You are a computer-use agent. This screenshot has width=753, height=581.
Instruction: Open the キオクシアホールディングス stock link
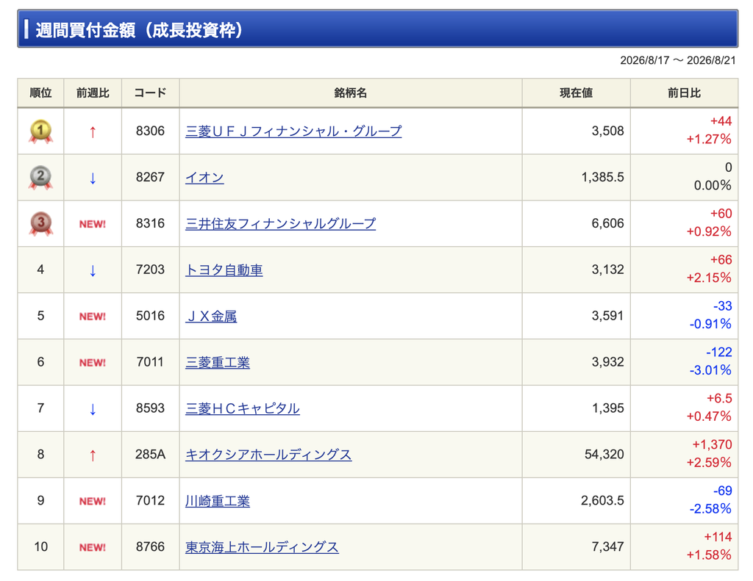[x=268, y=455]
